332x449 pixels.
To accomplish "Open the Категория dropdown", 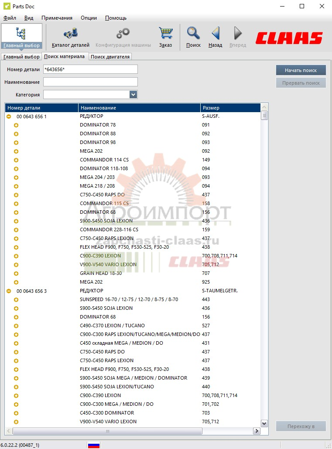I will [133, 95].
